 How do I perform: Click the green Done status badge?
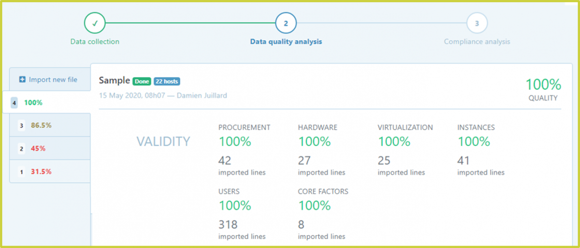tap(142, 82)
